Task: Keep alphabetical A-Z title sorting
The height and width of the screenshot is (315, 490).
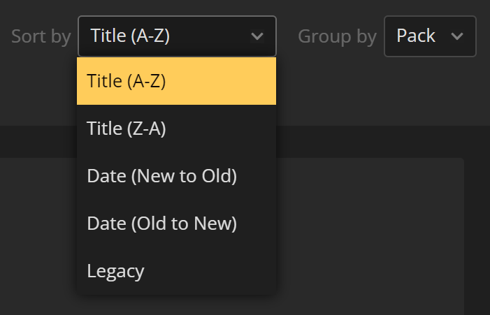Action: 177,81
